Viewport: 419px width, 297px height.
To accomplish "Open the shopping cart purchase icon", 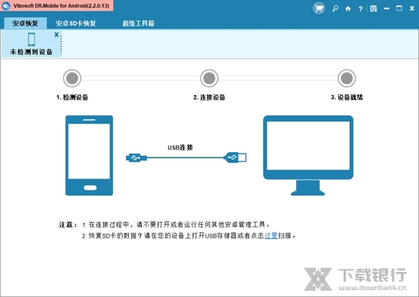I will (319, 8).
